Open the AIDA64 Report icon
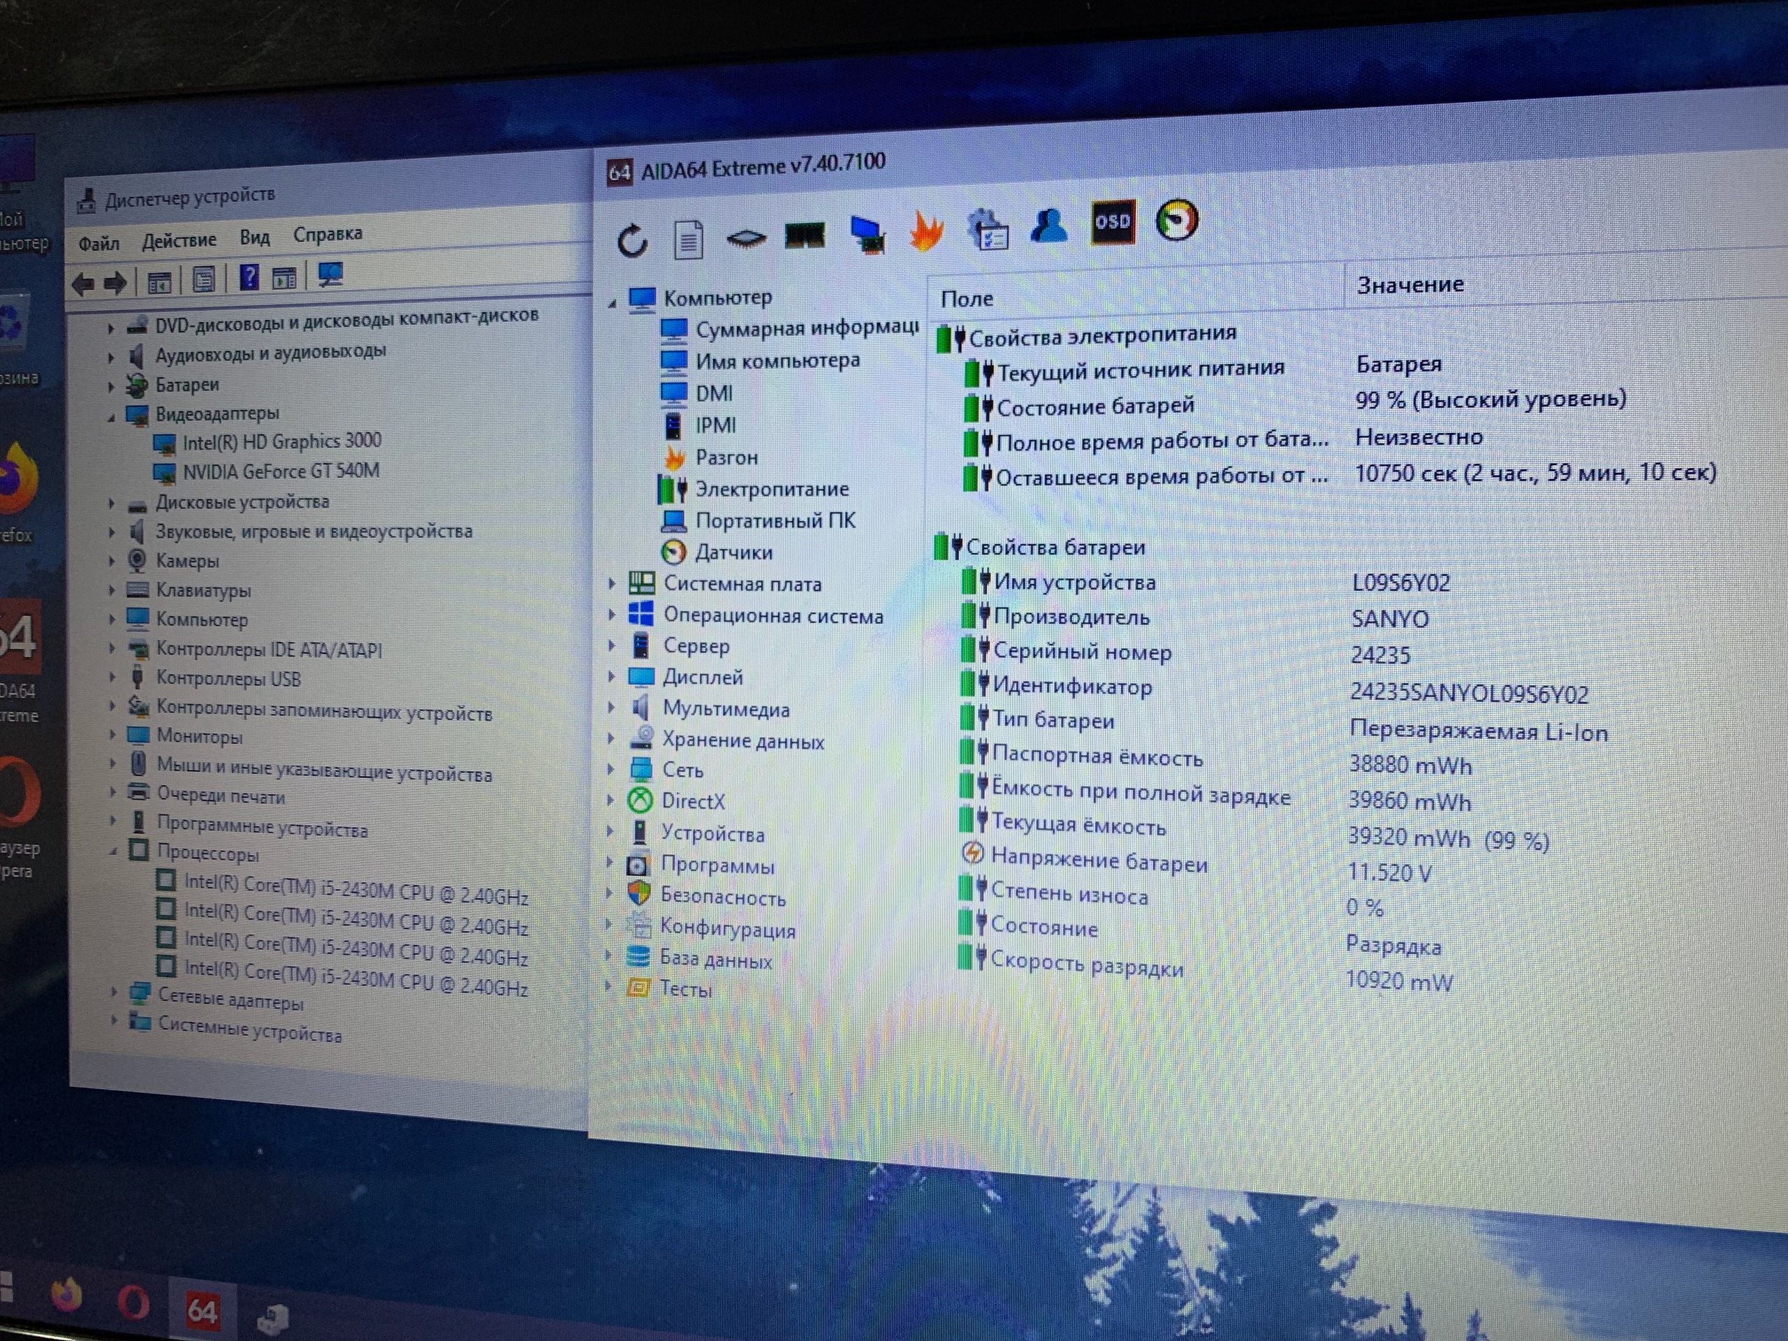 click(688, 240)
